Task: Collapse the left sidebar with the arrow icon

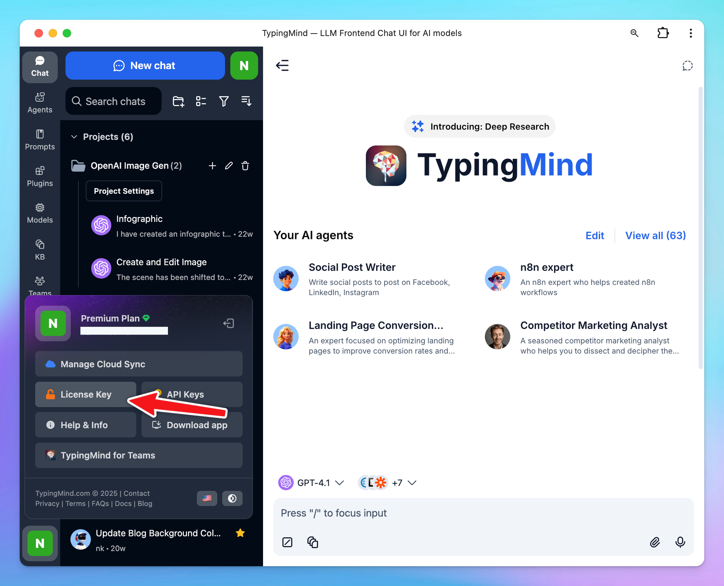Action: tap(282, 65)
